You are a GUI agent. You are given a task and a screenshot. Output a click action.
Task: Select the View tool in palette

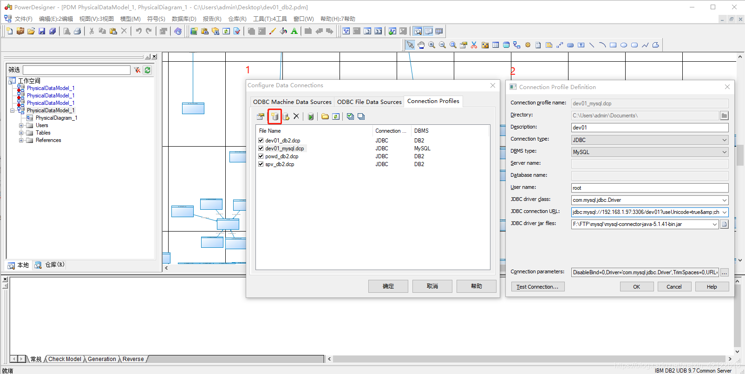coord(506,45)
